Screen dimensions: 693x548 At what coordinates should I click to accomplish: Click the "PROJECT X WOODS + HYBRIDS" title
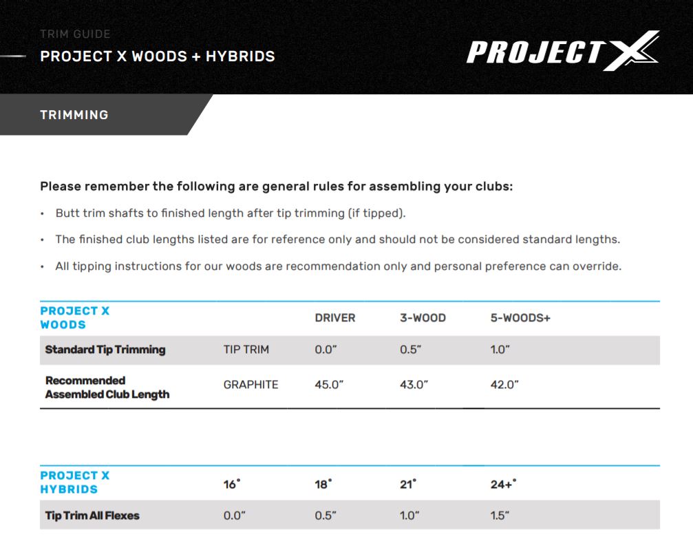[158, 56]
